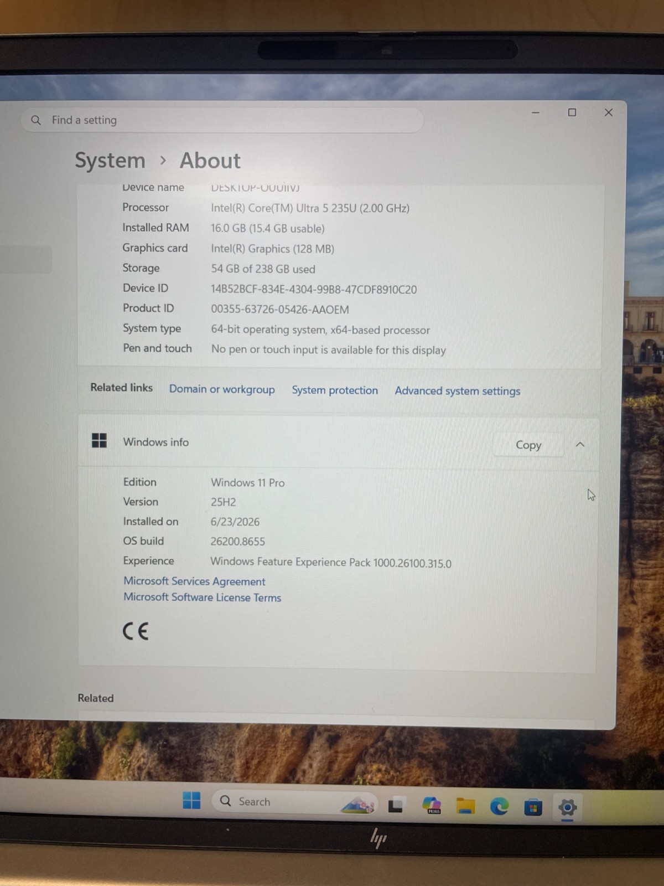The height and width of the screenshot is (886, 664).
Task: Select Product ID 00355-63726-05426-AAOEM
Action: click(x=280, y=310)
